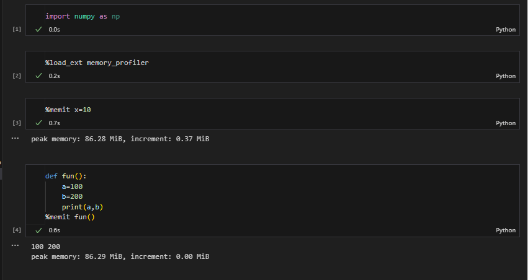The image size is (528, 280).
Task: Click the %memit fun() code line
Action: (70, 217)
